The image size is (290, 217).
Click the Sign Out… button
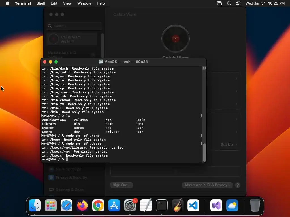click(121, 185)
